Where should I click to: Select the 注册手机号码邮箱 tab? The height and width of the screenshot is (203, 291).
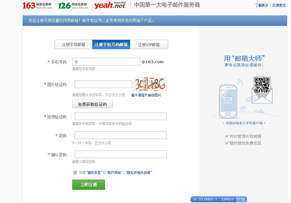click(x=111, y=45)
